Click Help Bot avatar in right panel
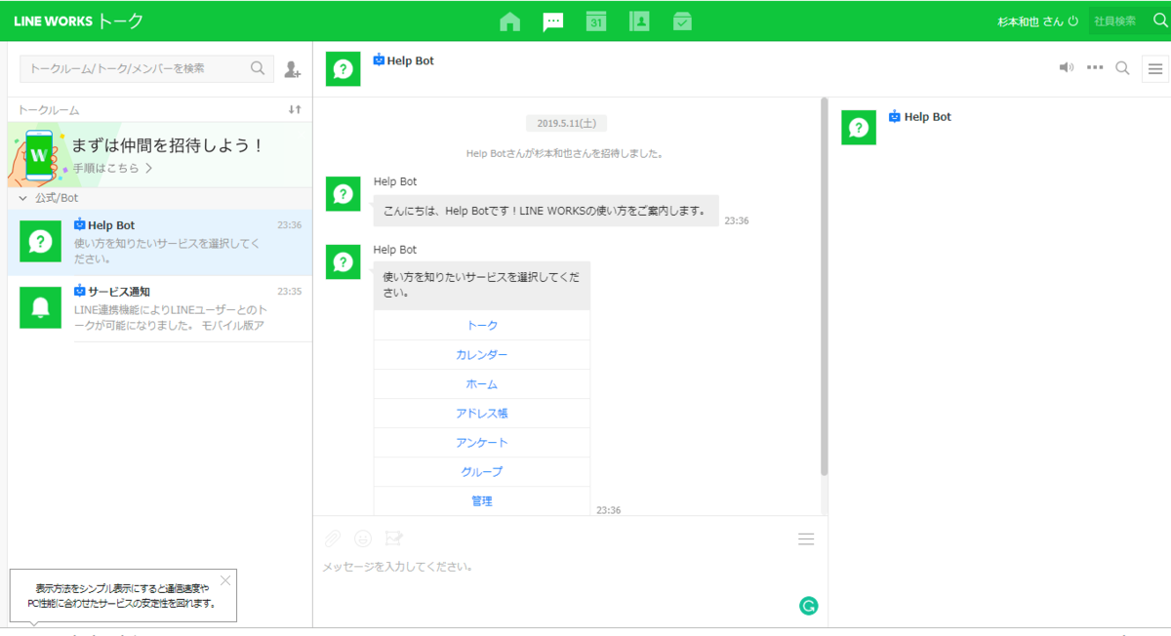 (x=859, y=127)
